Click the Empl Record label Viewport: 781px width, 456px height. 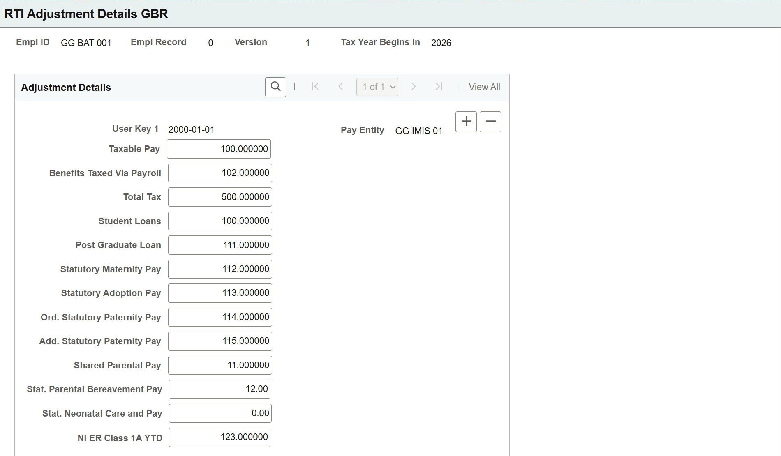(x=158, y=42)
